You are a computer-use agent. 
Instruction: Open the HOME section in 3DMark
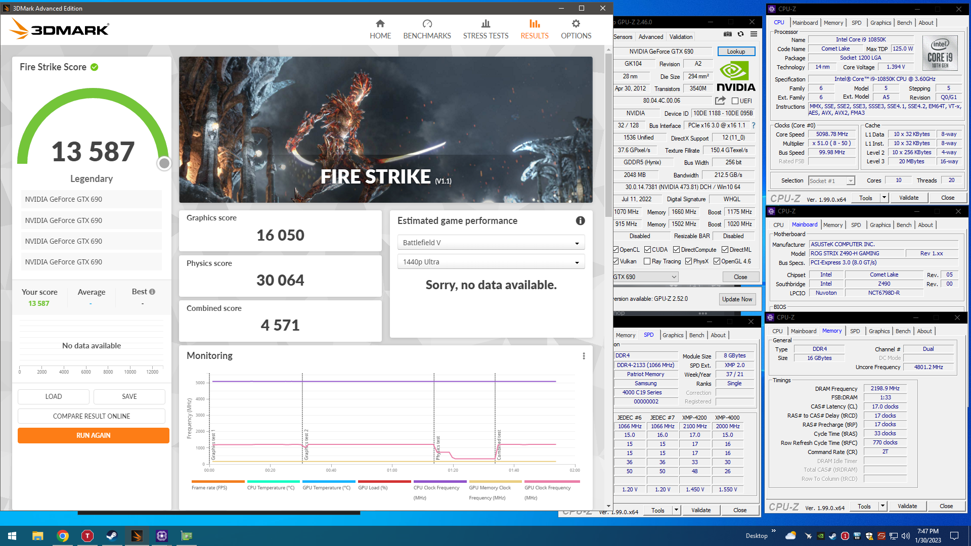(x=380, y=29)
